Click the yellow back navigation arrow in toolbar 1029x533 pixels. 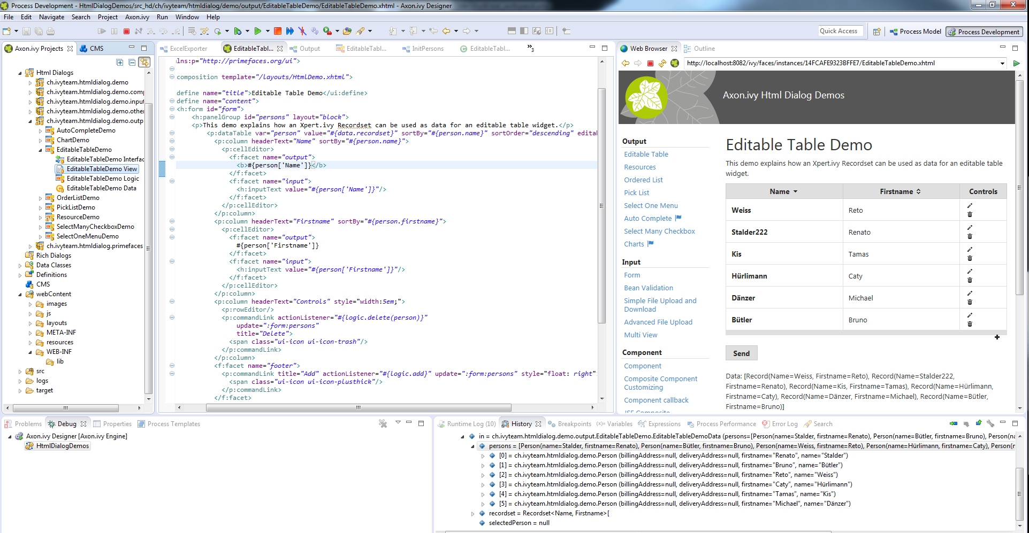point(446,32)
